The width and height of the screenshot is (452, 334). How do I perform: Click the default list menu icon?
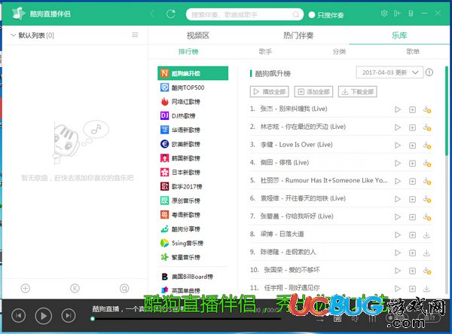click(135, 35)
